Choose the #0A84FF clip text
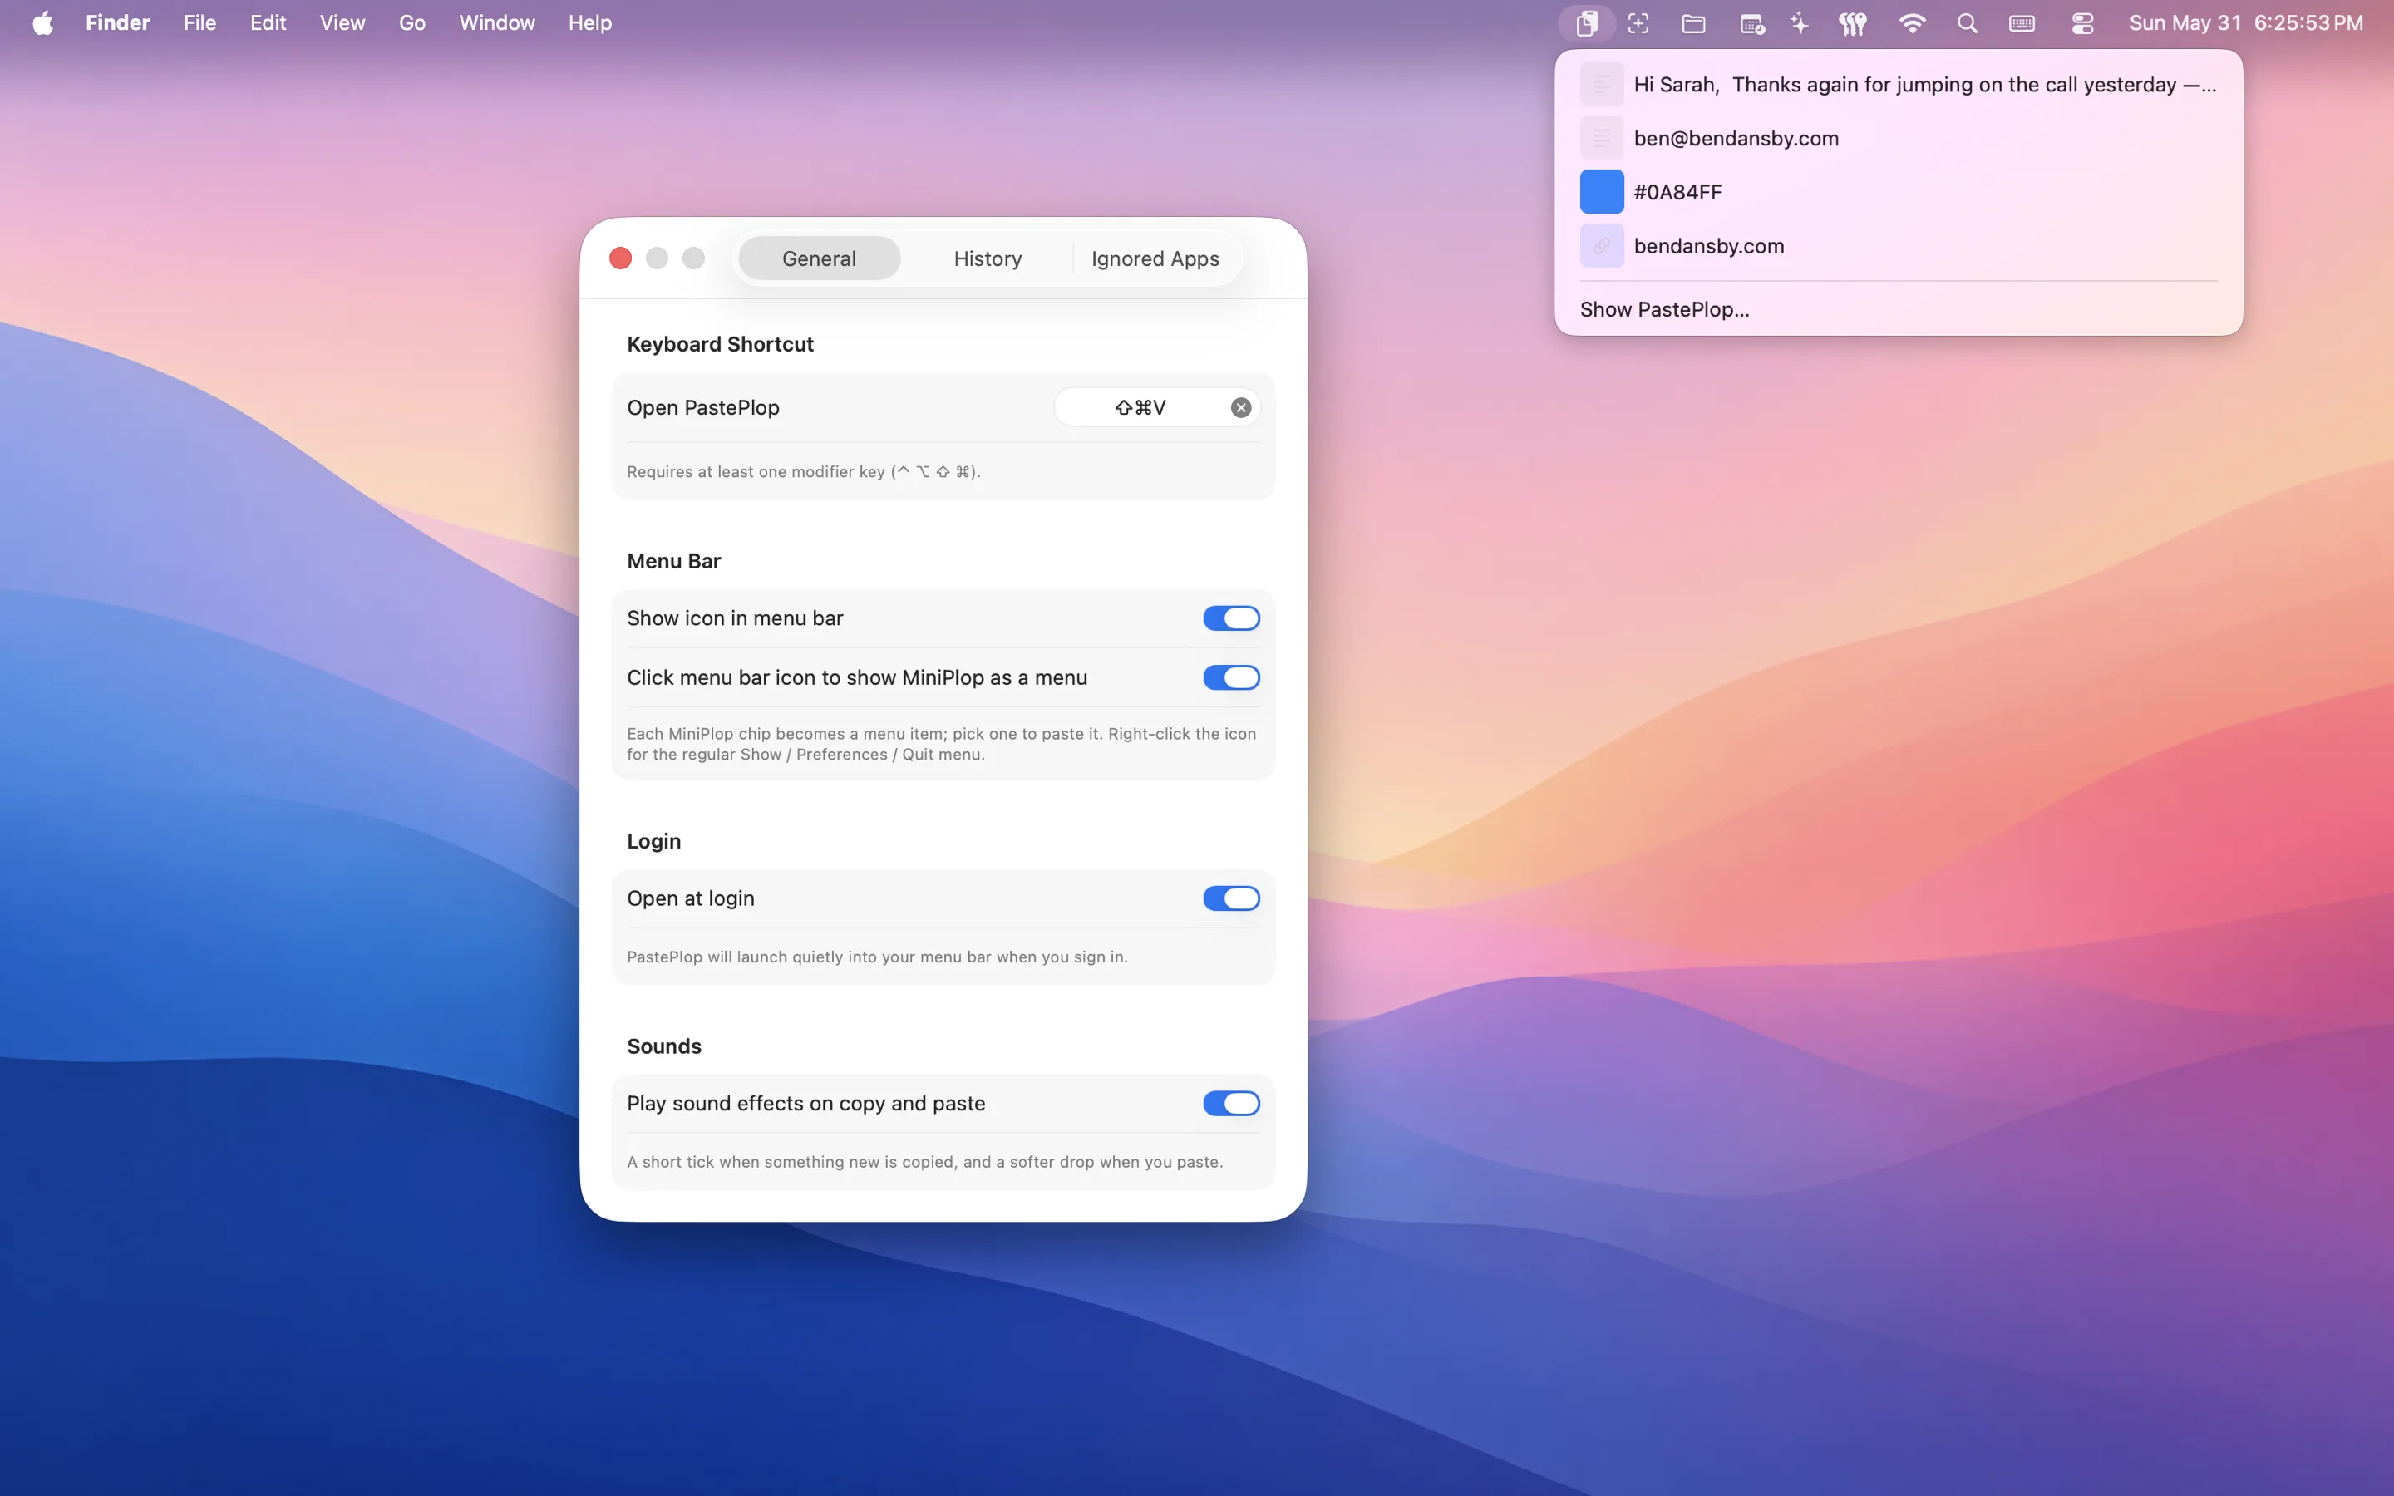 1677,192
